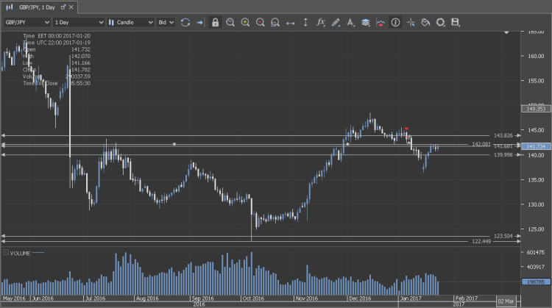The image size is (552, 308).
Task: Toggle the crosshair cursor tool
Action: (411, 23)
